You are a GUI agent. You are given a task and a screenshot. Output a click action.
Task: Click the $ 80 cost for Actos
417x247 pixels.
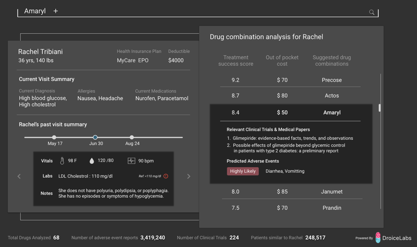pyautogui.click(x=282, y=95)
